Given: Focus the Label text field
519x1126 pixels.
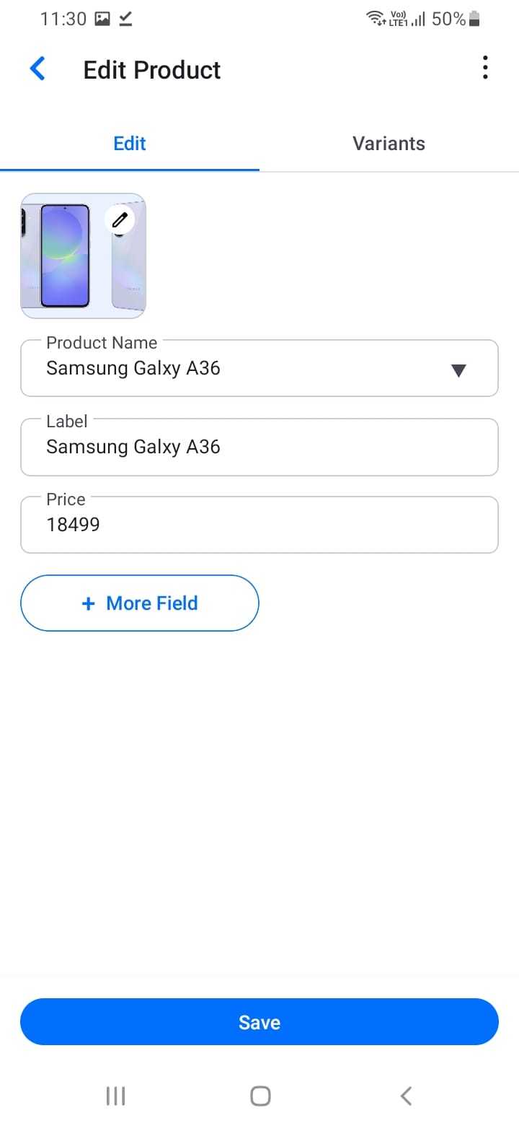Looking at the screenshot, I should click(x=259, y=448).
